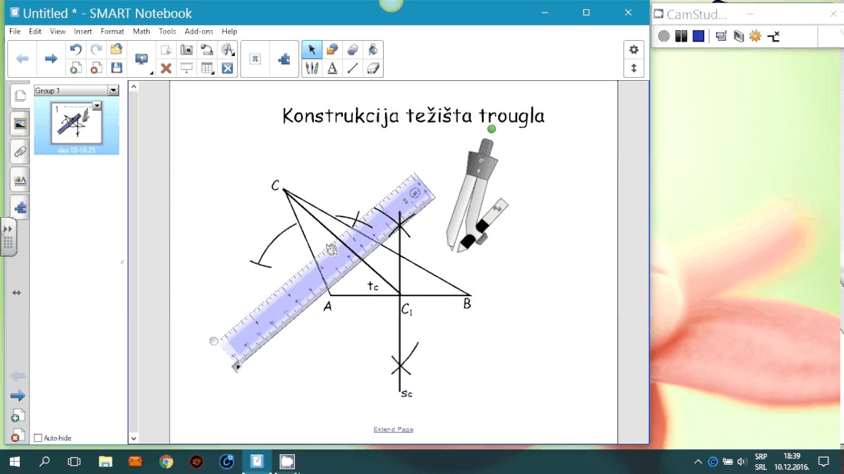The image size is (844, 474).
Task: Click the Paste icon in the toolbar
Action: 166,49
